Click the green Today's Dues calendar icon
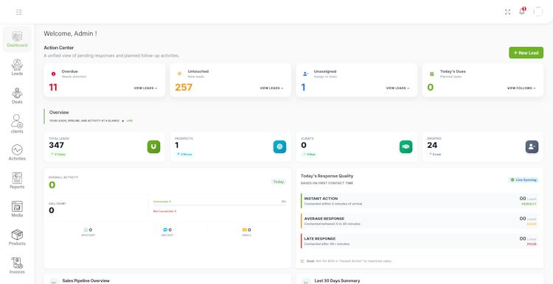 click(431, 74)
